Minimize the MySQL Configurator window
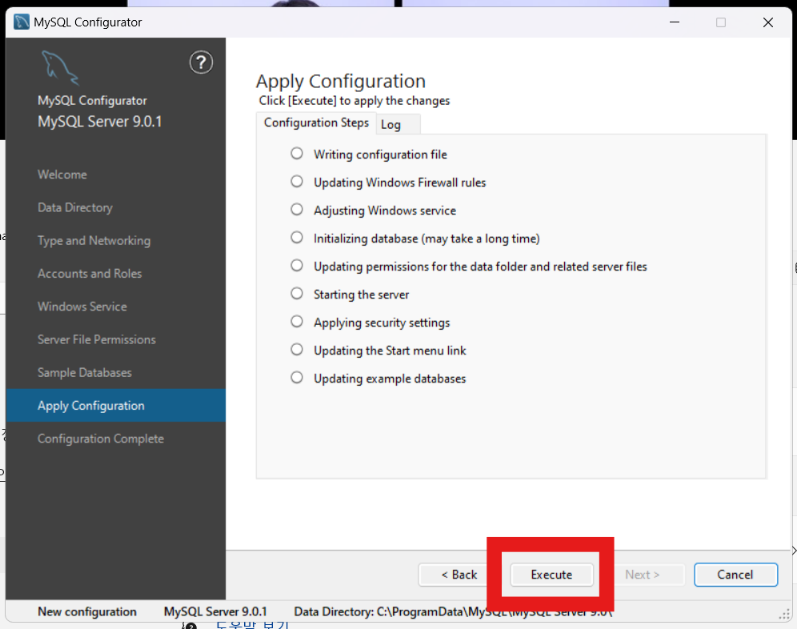This screenshot has width=797, height=629. click(675, 22)
